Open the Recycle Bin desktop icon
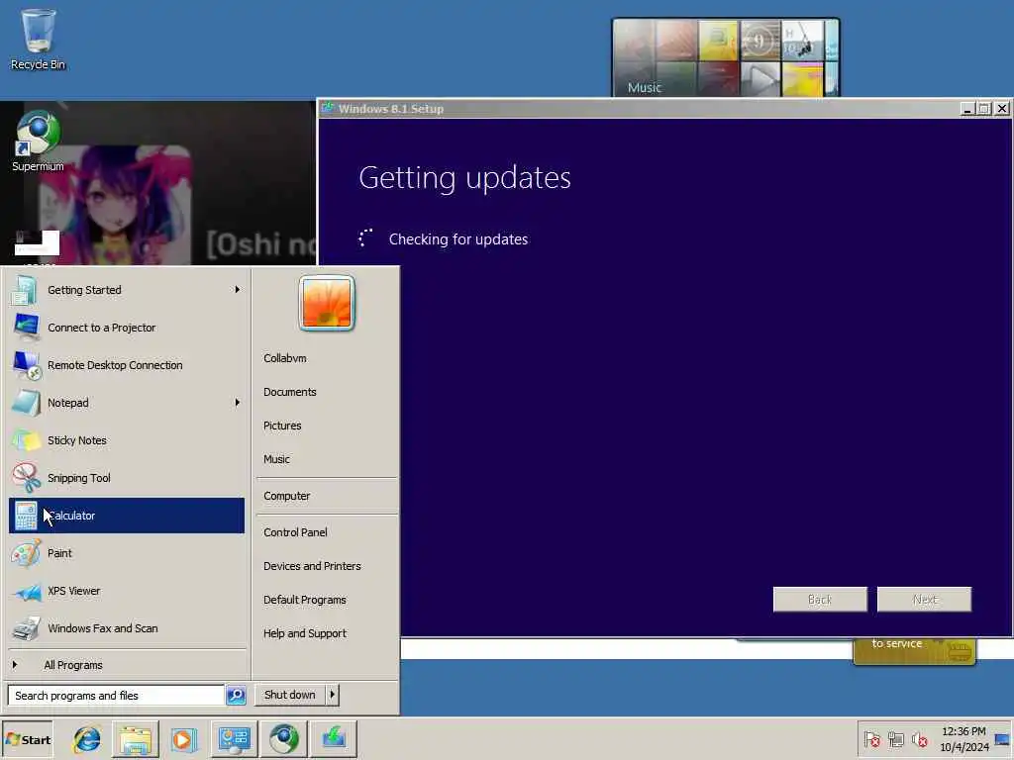Viewport: 1014px width, 760px height. click(x=39, y=39)
